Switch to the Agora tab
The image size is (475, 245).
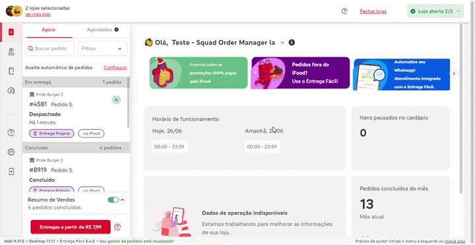pyautogui.click(x=48, y=30)
